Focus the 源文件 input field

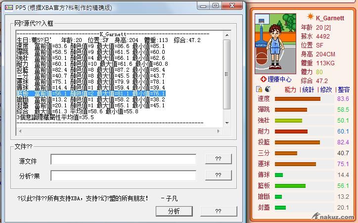coord(123,159)
